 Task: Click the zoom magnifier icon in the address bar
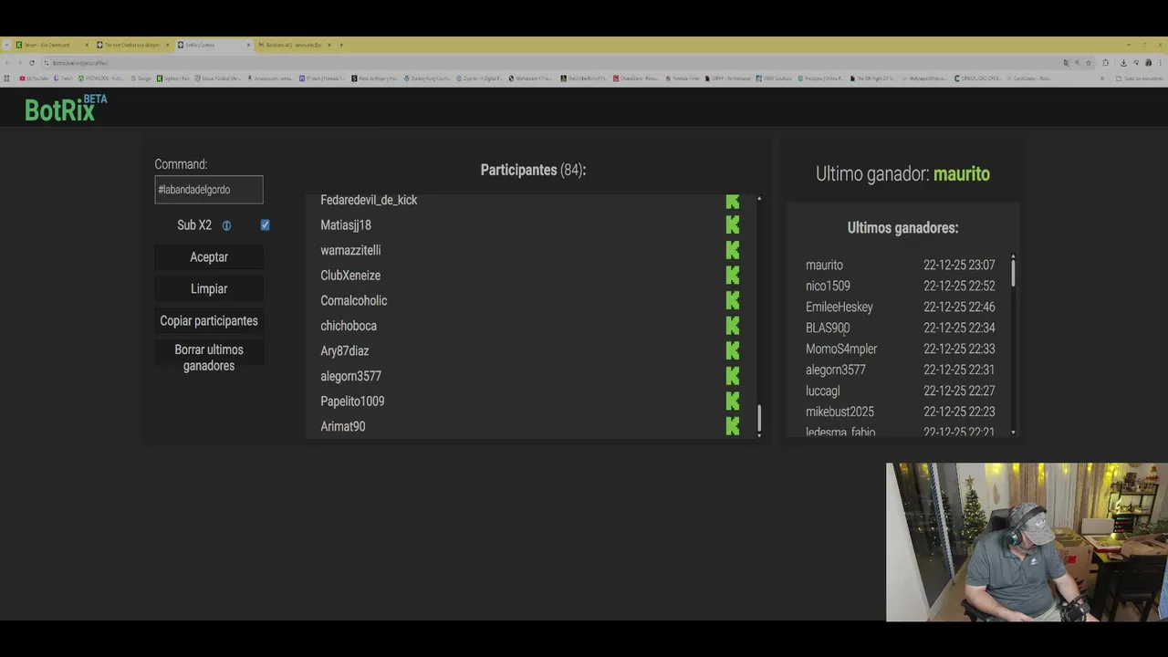(1077, 63)
